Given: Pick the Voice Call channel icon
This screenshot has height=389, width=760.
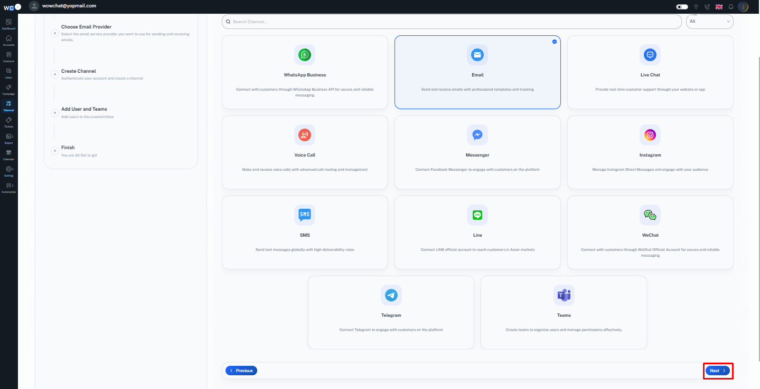Looking at the screenshot, I should coord(305,135).
